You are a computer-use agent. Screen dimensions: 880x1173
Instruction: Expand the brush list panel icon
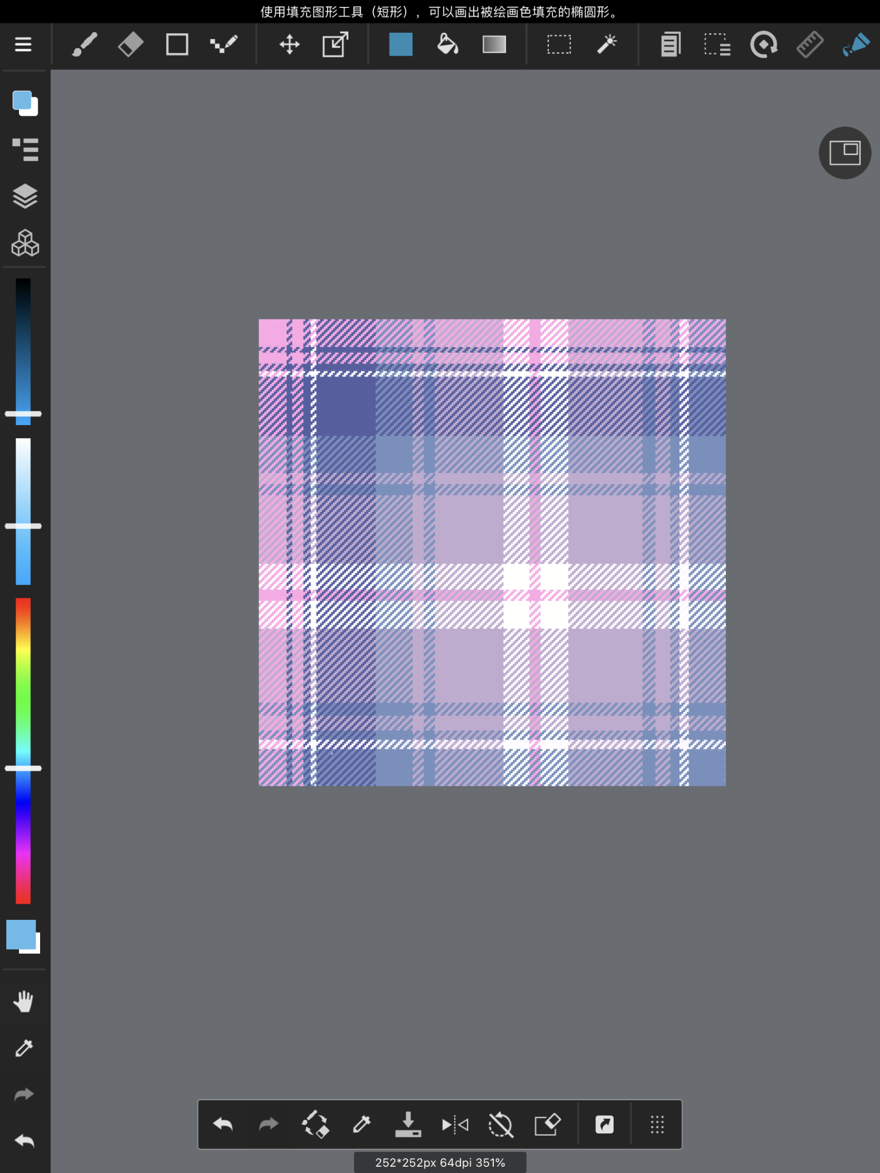coord(25,150)
